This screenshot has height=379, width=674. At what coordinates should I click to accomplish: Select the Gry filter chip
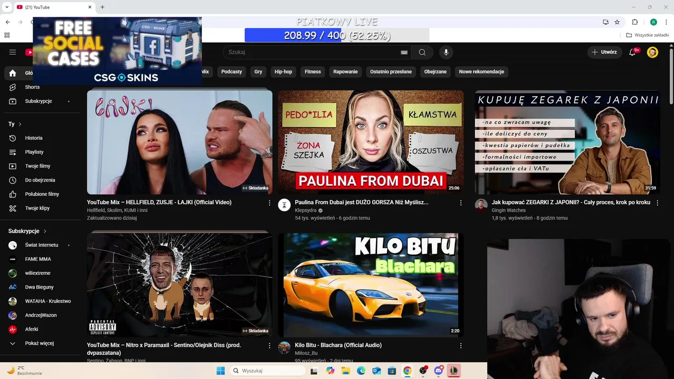click(258, 72)
